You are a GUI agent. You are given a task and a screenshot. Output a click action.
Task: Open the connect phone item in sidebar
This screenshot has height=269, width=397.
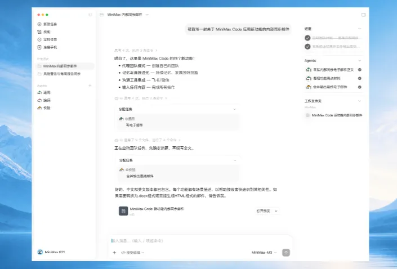coord(47,47)
